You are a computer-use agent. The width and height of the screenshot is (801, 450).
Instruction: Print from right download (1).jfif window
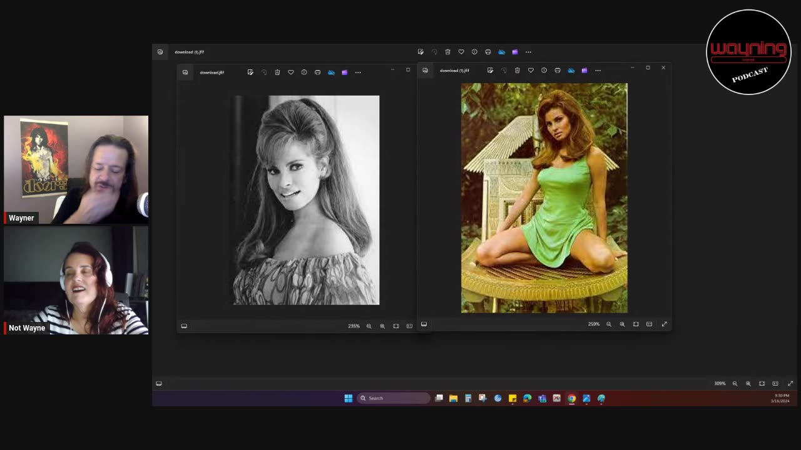558,71
